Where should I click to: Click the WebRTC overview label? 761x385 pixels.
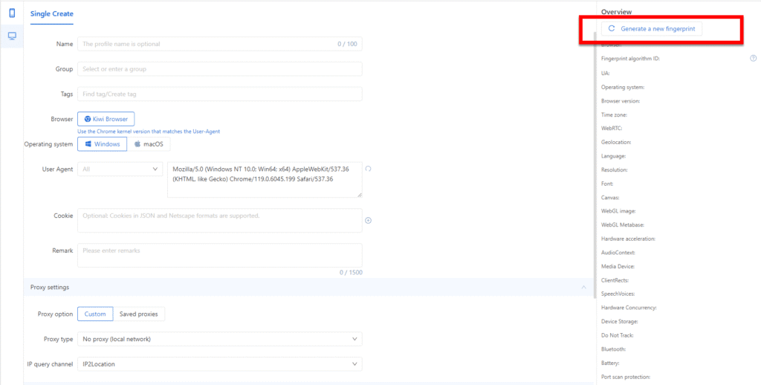click(x=612, y=129)
